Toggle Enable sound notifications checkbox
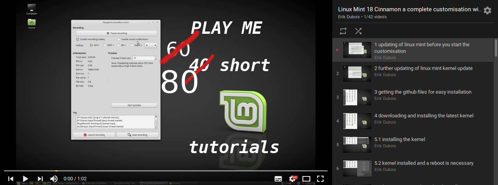Viewport: 498px width, 185px height. [119, 39]
